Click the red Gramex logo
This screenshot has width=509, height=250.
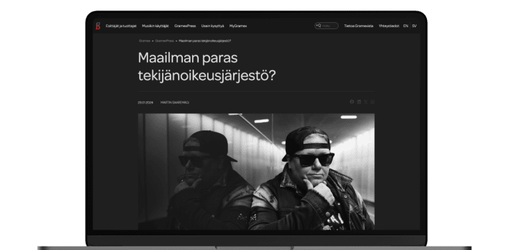[x=98, y=26]
